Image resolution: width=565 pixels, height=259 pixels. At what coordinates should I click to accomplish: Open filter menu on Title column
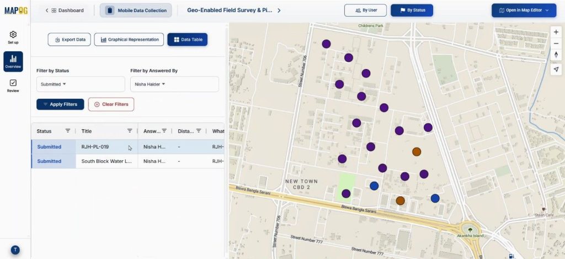(x=130, y=131)
